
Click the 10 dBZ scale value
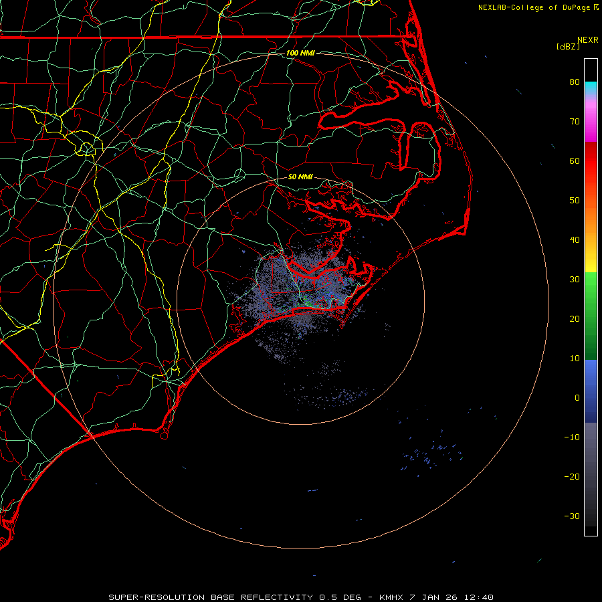(x=575, y=359)
